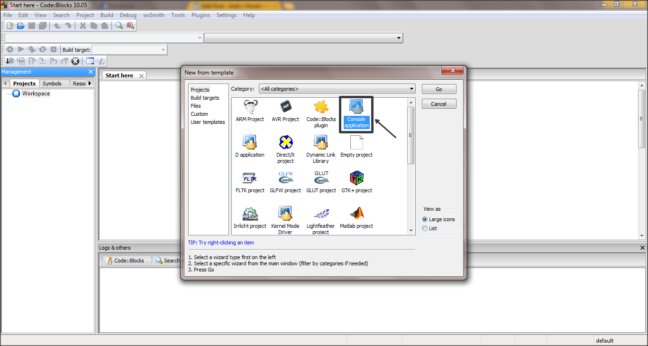Open the Various info icon
This screenshot has height=346, width=648.
(x=101, y=61)
